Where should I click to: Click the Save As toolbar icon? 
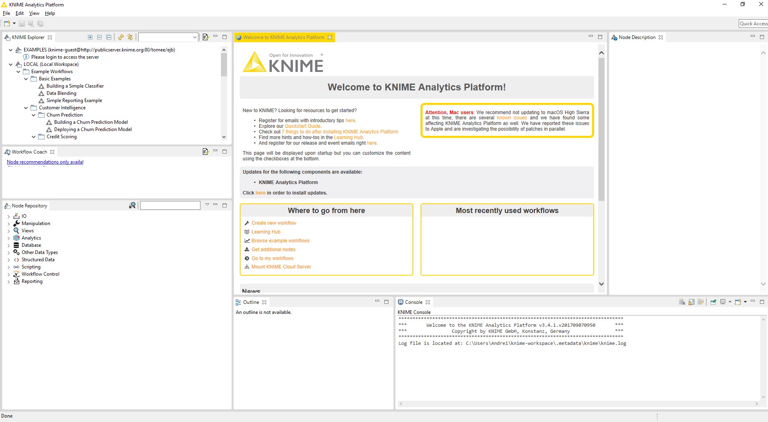(31, 24)
